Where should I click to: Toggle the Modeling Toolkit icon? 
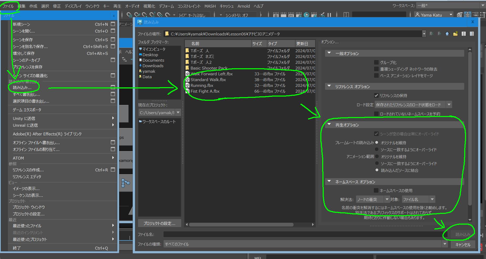click(x=459, y=15)
